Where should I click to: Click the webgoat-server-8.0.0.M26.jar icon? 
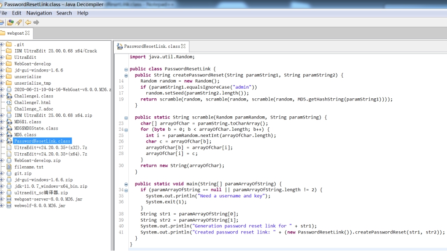9,199
